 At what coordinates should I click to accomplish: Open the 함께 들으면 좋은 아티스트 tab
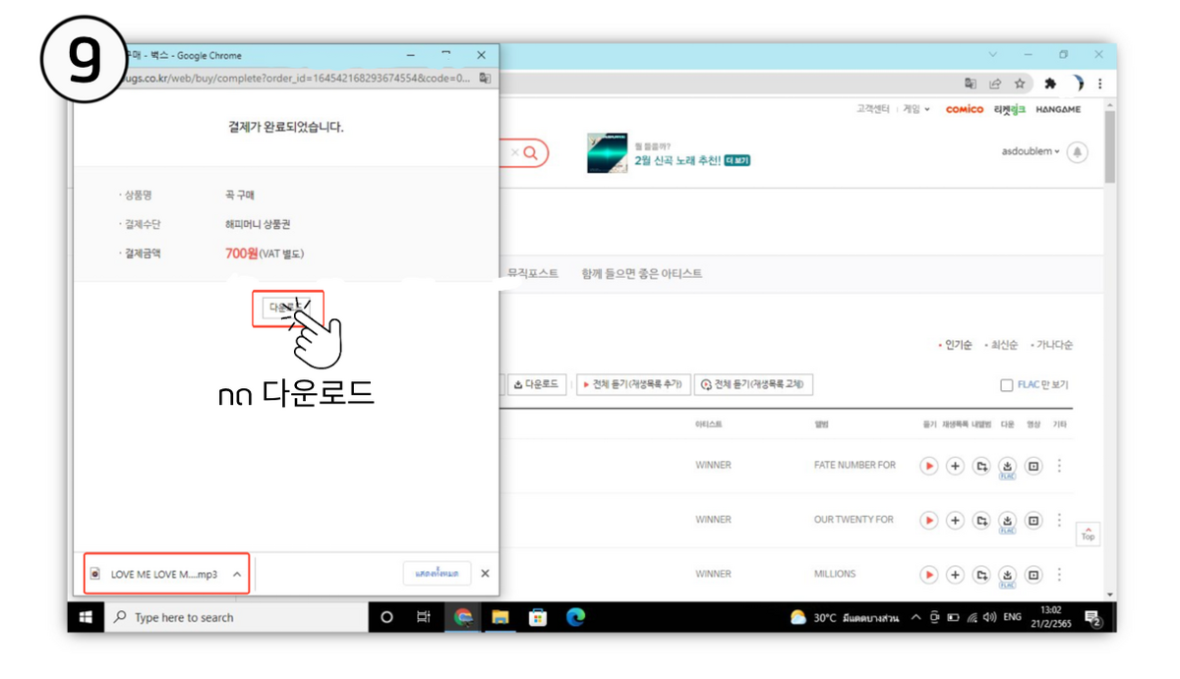point(641,274)
